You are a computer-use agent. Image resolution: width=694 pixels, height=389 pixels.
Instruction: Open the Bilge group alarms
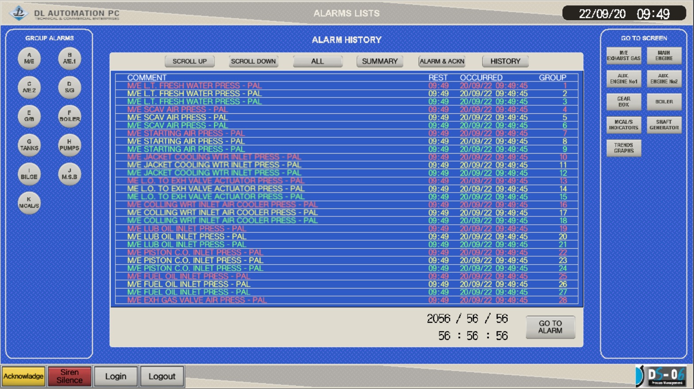point(29,174)
